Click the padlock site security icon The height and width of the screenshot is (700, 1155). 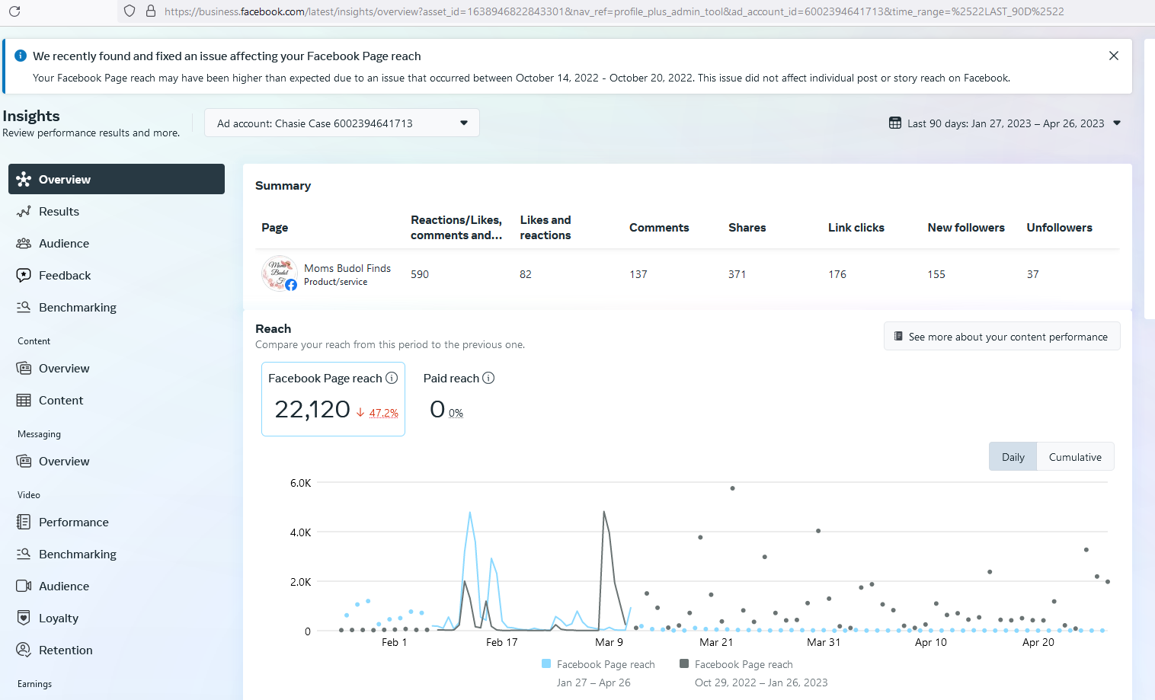(151, 11)
